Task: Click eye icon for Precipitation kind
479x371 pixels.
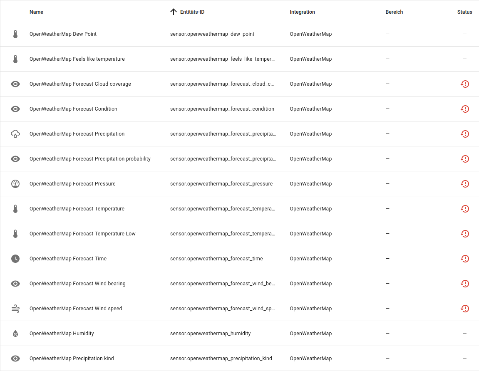Action: (15, 359)
